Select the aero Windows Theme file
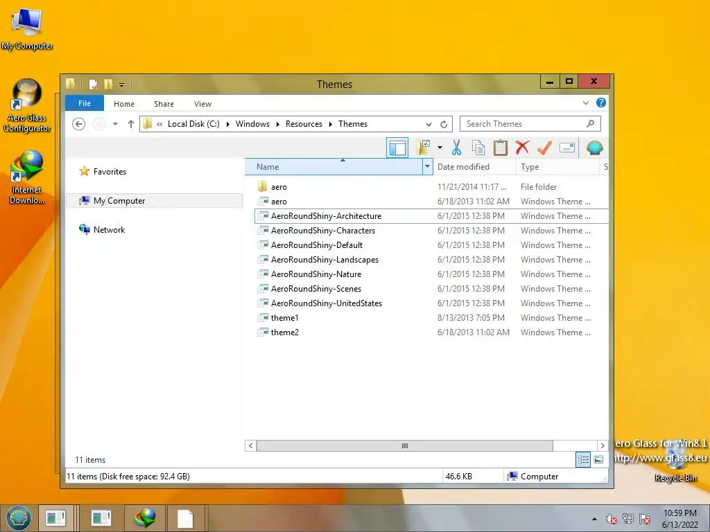The image size is (710, 532). tap(279, 202)
